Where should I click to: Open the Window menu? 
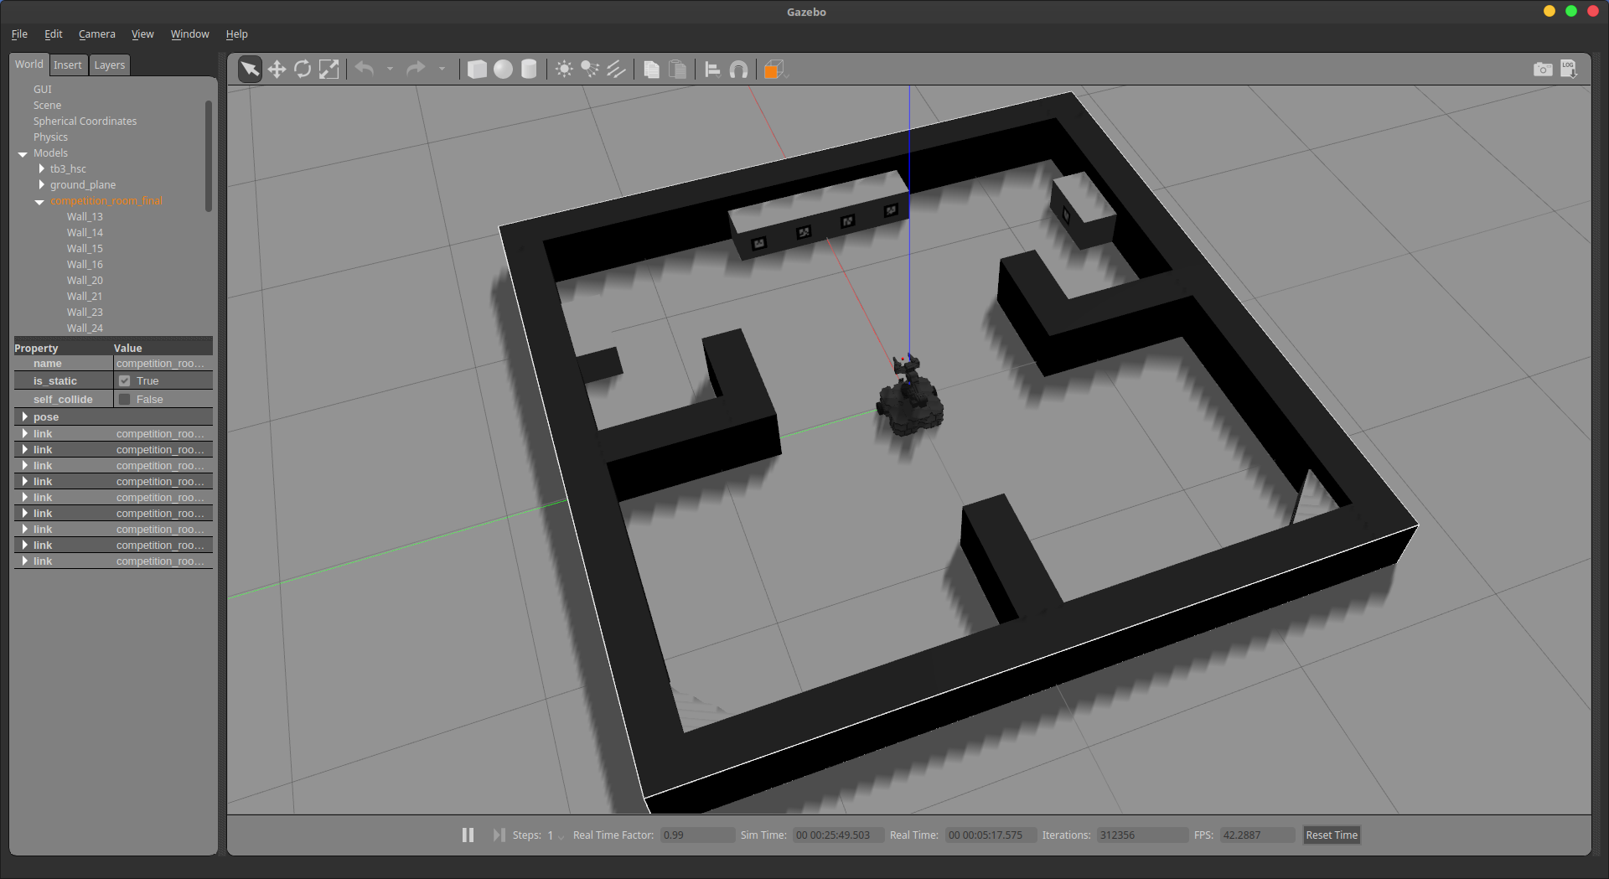coord(189,34)
